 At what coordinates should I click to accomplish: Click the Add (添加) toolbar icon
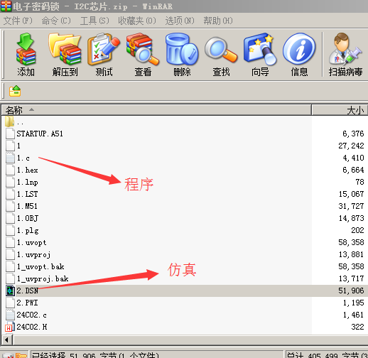(26, 49)
